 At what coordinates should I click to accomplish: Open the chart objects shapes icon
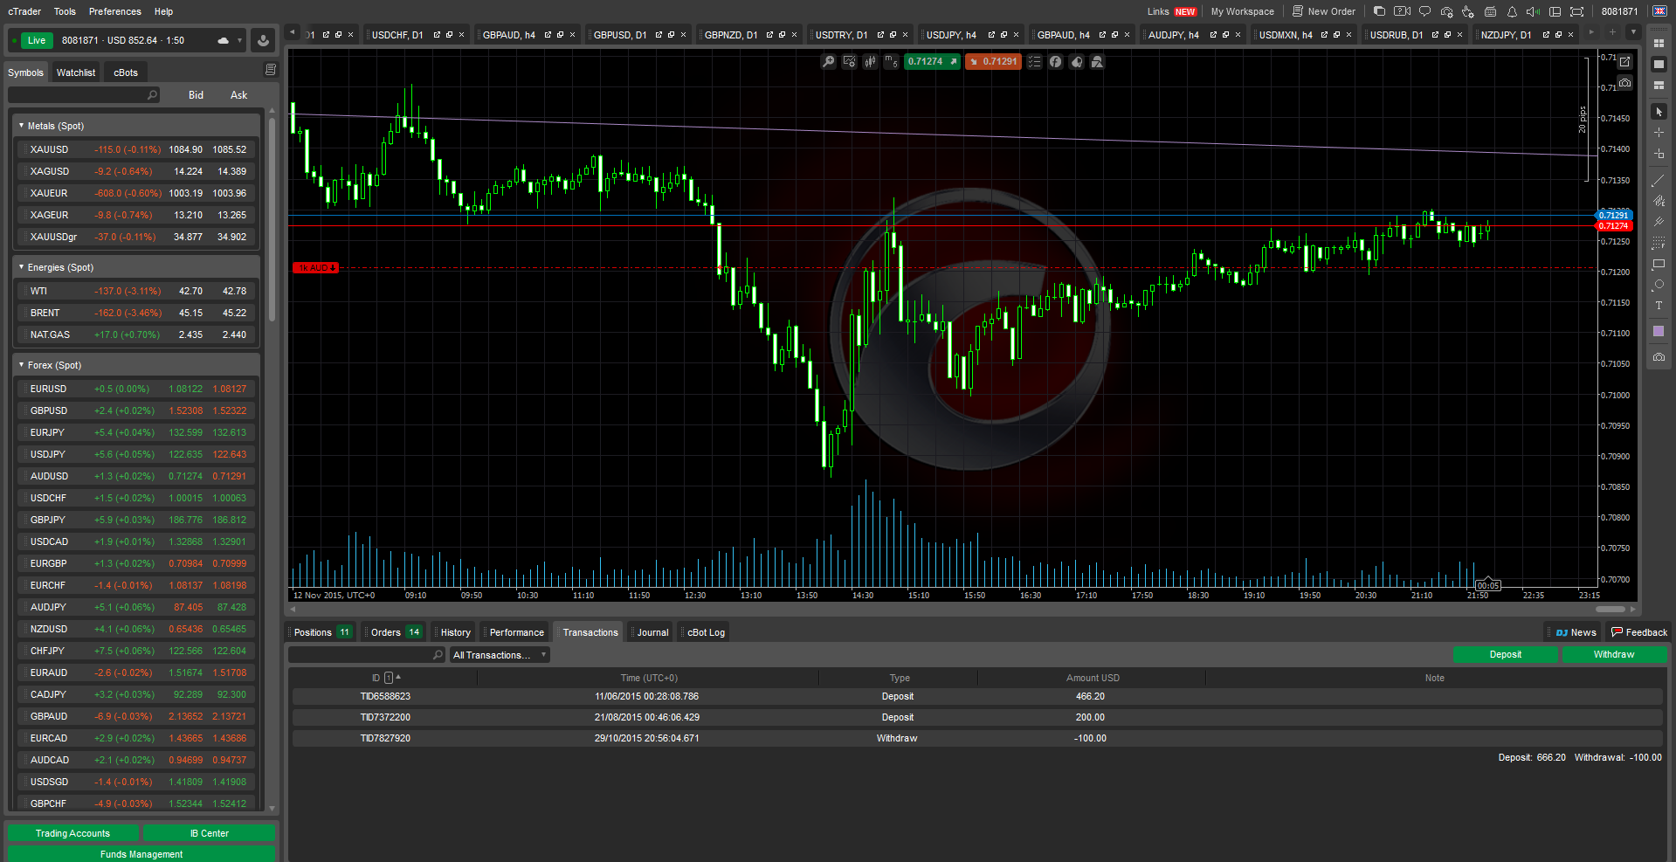[x=1097, y=62]
